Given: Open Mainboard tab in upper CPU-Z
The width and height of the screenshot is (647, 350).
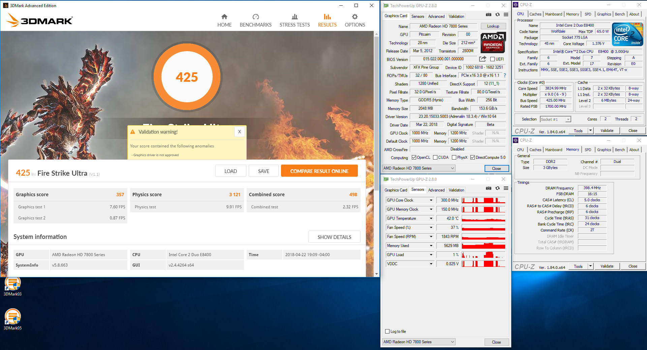Looking at the screenshot, I should (x=554, y=14).
